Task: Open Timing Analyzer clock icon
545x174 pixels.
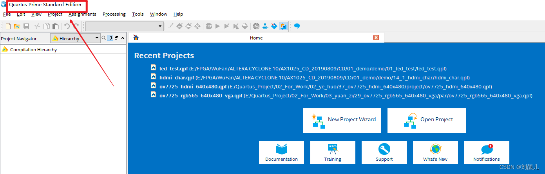Action: [256, 26]
